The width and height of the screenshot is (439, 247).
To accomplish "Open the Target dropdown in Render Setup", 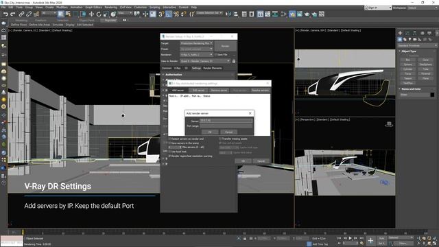I will 197,43.
